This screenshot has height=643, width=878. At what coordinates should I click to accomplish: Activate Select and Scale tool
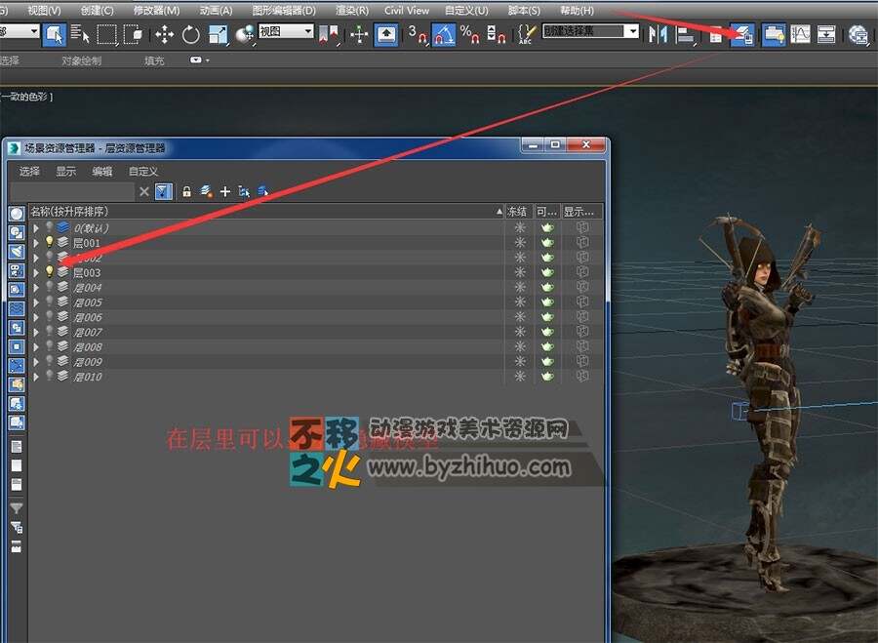point(218,35)
